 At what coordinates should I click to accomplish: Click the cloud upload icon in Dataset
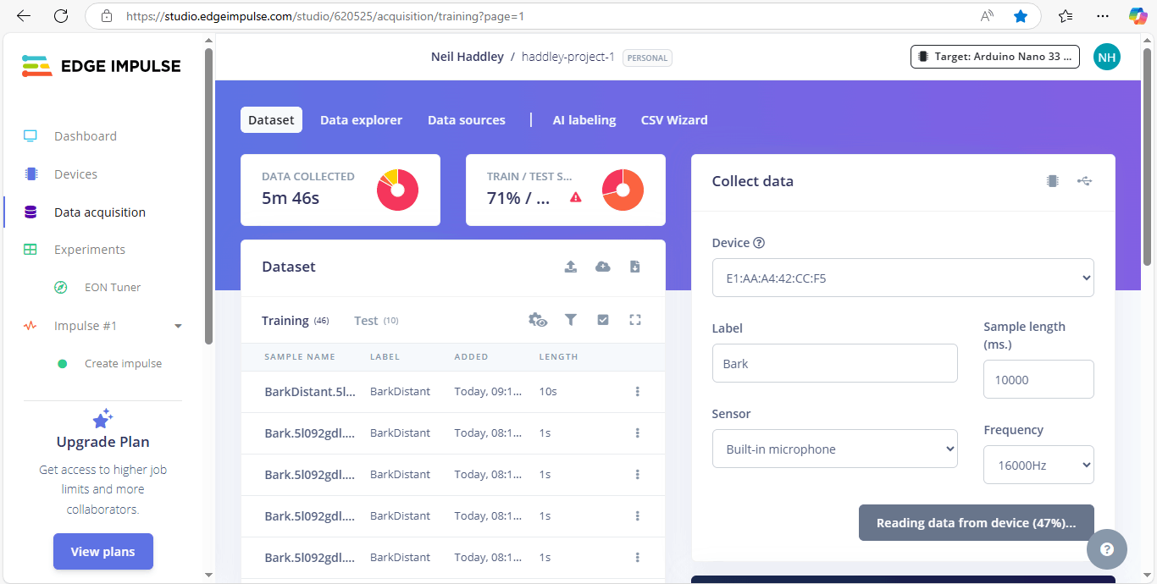pyautogui.click(x=603, y=267)
